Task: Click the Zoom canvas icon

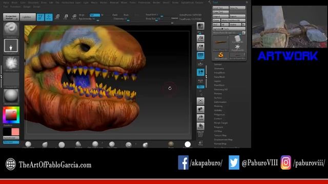Action: [200, 47]
